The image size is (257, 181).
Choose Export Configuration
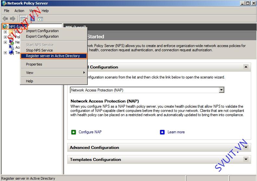[54, 36]
